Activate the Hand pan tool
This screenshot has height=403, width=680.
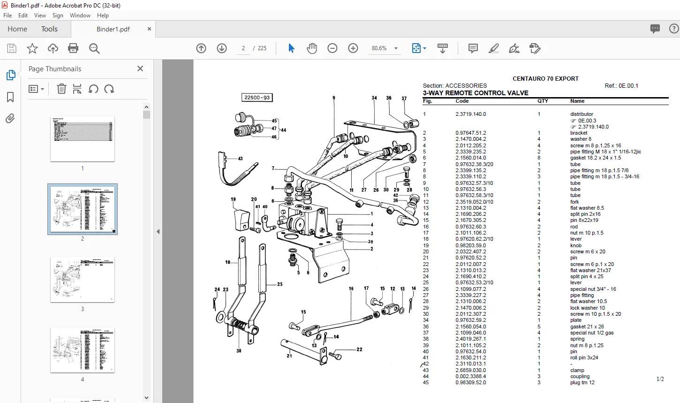(312, 48)
